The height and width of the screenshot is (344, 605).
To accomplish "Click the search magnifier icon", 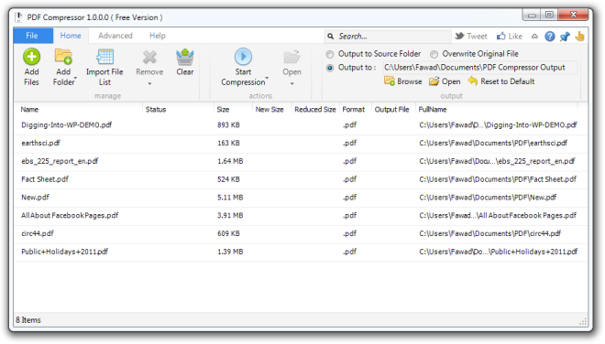I will pyautogui.click(x=331, y=37).
